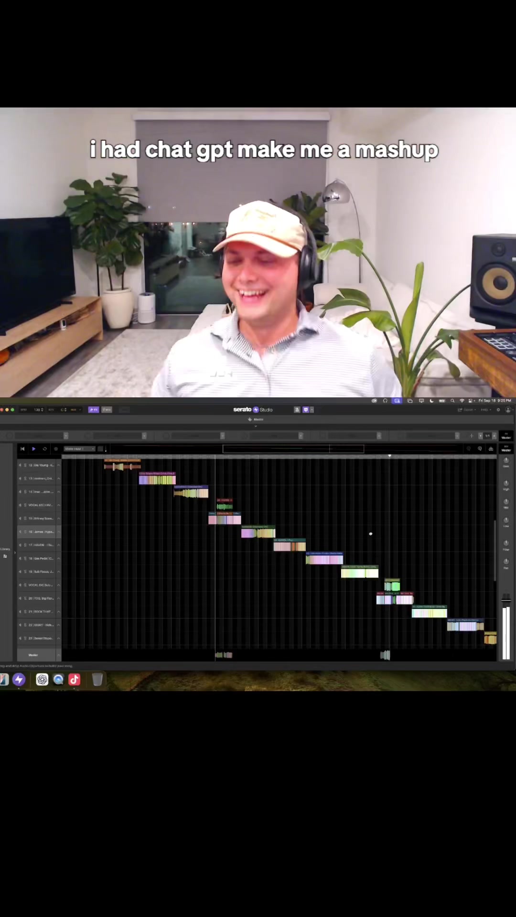Open the TikTok app in the dock
The width and height of the screenshot is (516, 917).
[75, 680]
